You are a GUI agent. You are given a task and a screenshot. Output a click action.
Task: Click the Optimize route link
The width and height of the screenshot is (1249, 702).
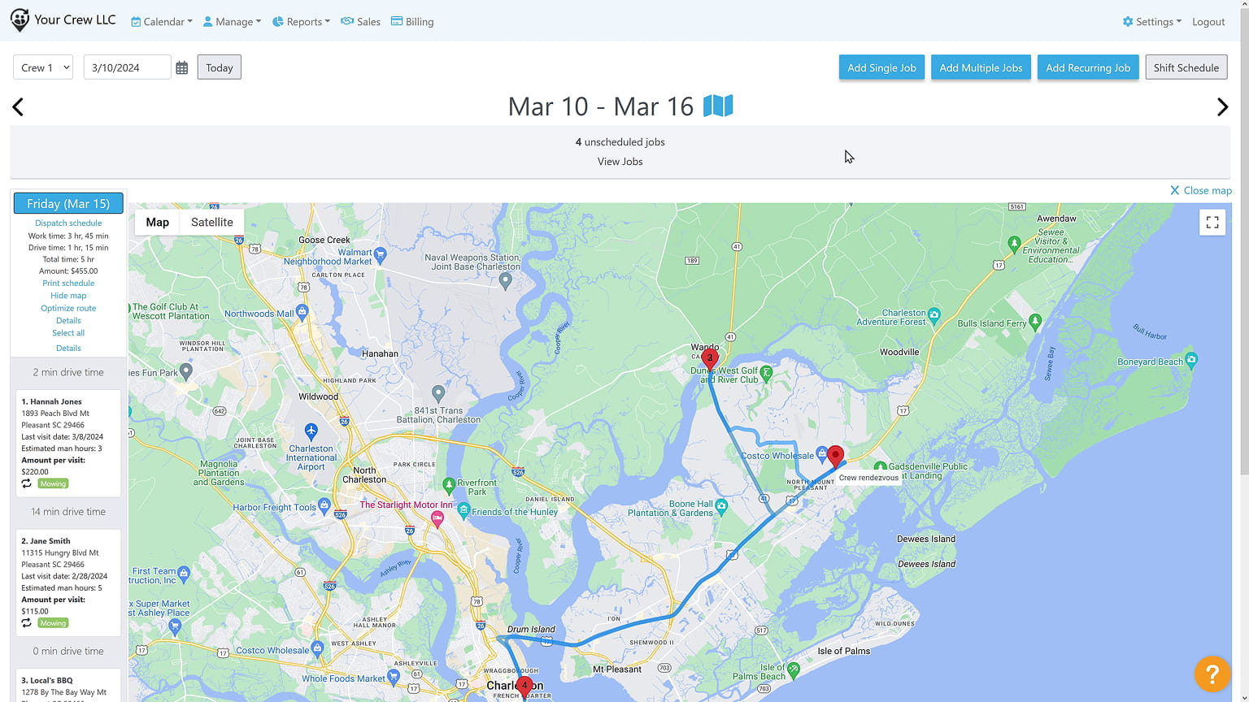click(68, 309)
